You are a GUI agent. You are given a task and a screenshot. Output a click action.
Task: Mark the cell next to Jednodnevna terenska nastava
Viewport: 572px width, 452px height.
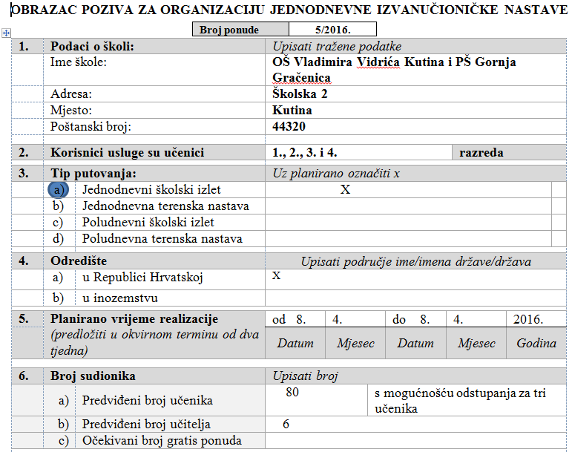point(408,206)
